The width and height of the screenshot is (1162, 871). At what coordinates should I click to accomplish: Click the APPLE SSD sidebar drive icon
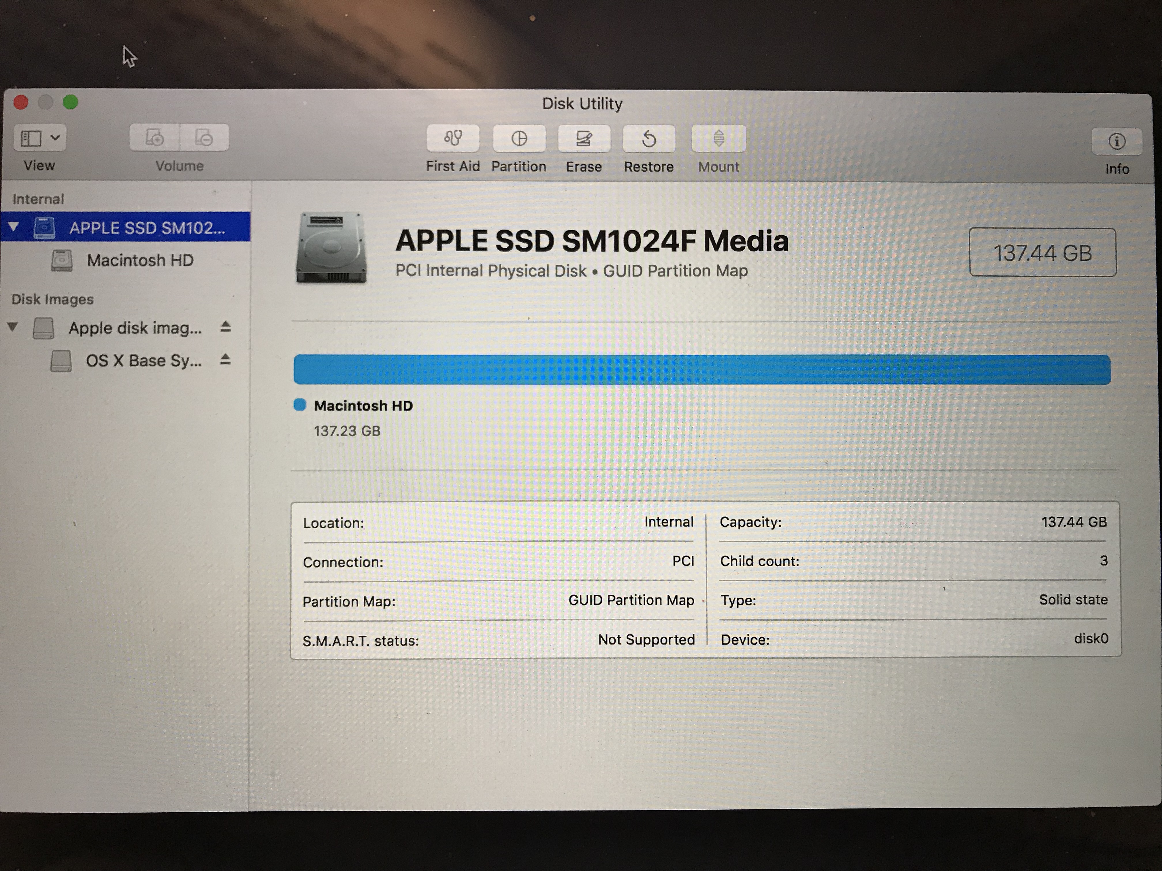click(x=44, y=227)
